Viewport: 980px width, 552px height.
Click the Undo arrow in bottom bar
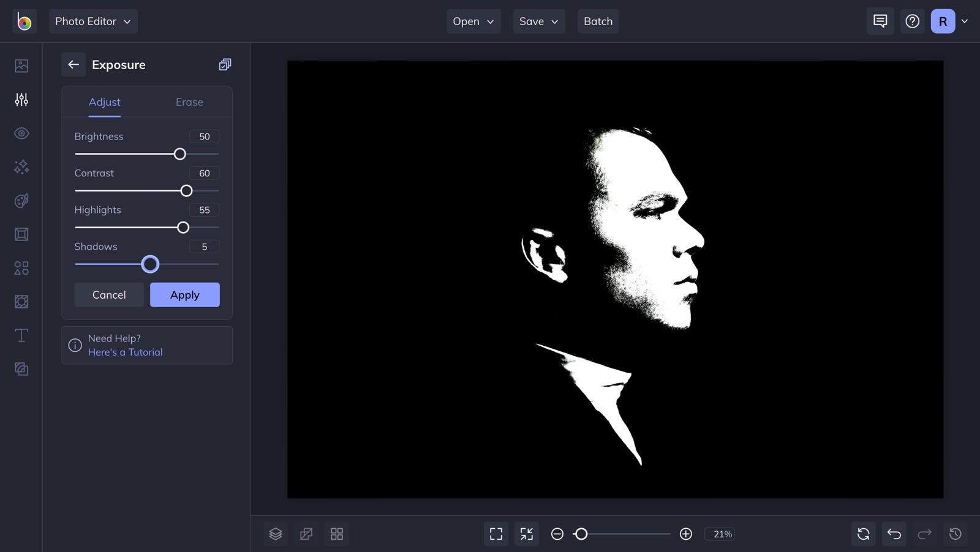point(894,534)
